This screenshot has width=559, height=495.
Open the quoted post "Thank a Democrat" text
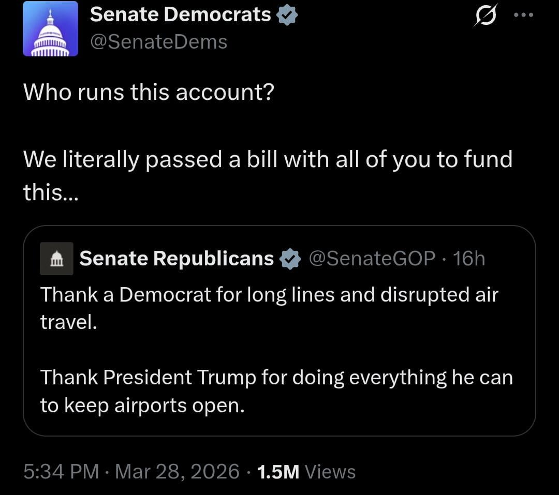tap(269, 295)
